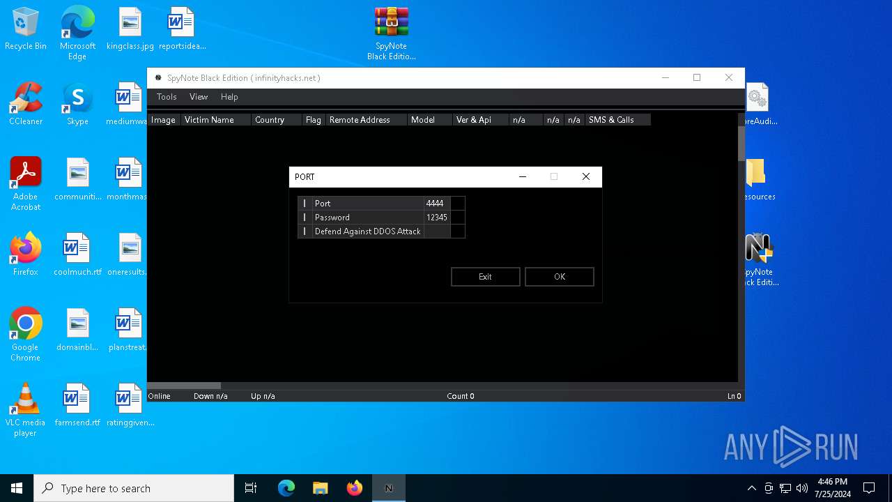This screenshot has height=502, width=892.
Task: Click the Flag column header
Action: click(314, 120)
